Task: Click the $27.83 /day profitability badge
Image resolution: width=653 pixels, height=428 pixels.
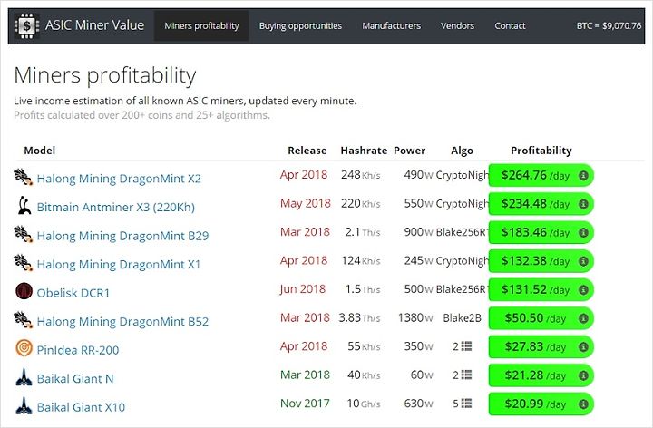Action: click(541, 346)
